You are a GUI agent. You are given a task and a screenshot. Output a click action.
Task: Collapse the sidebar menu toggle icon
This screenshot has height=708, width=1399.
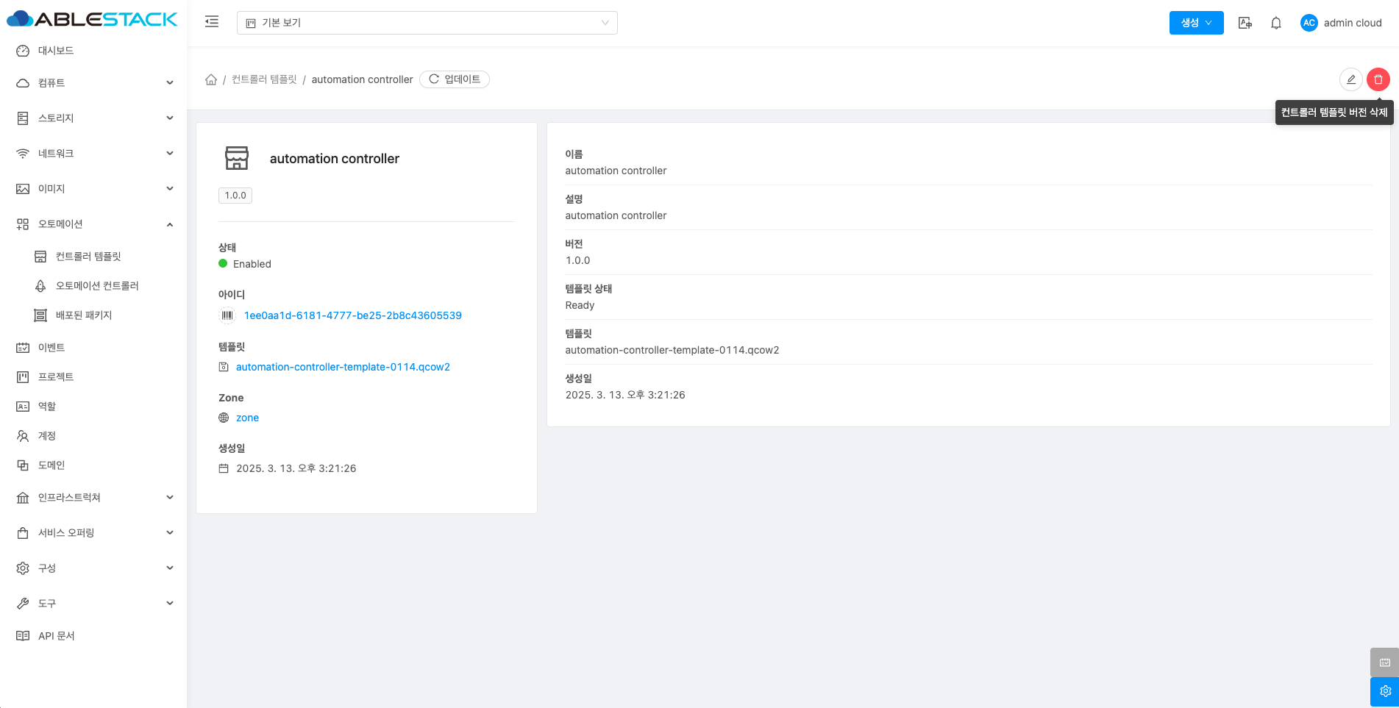212,22
